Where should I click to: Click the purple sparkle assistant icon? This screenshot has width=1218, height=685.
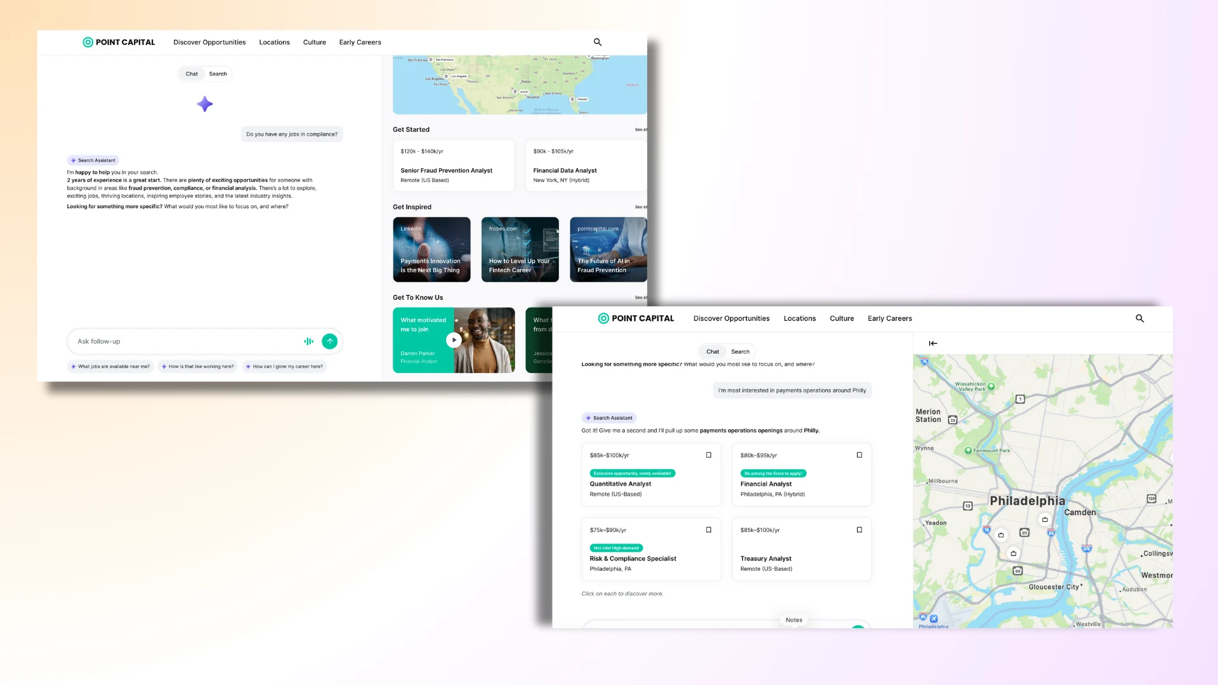pyautogui.click(x=204, y=104)
